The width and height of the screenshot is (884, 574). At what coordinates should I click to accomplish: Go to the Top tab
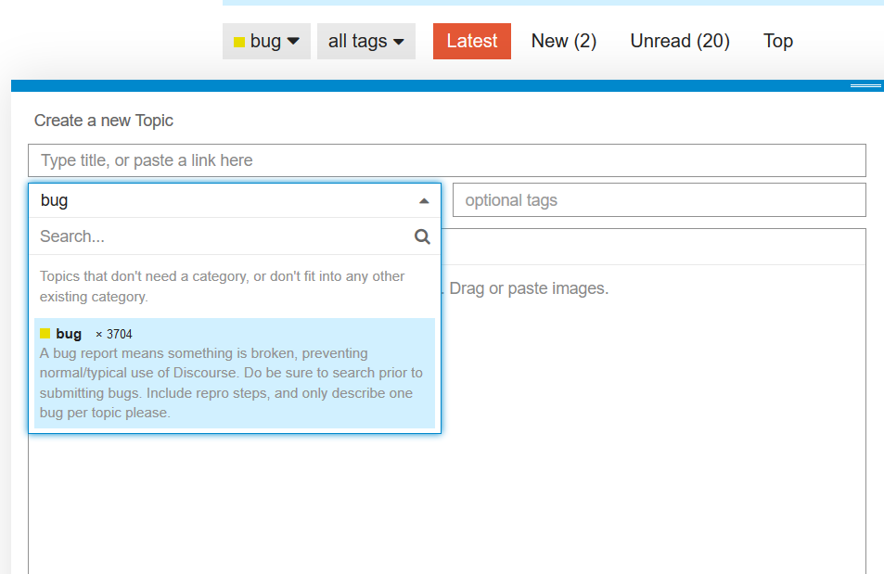(x=778, y=41)
